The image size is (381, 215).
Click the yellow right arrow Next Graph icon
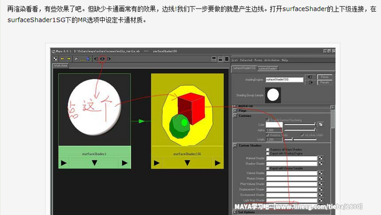click(x=69, y=59)
